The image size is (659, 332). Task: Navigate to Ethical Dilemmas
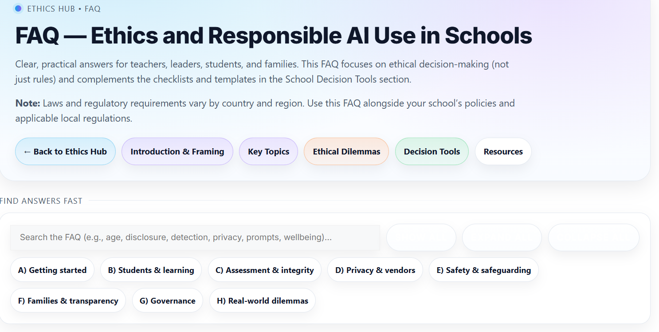click(346, 151)
